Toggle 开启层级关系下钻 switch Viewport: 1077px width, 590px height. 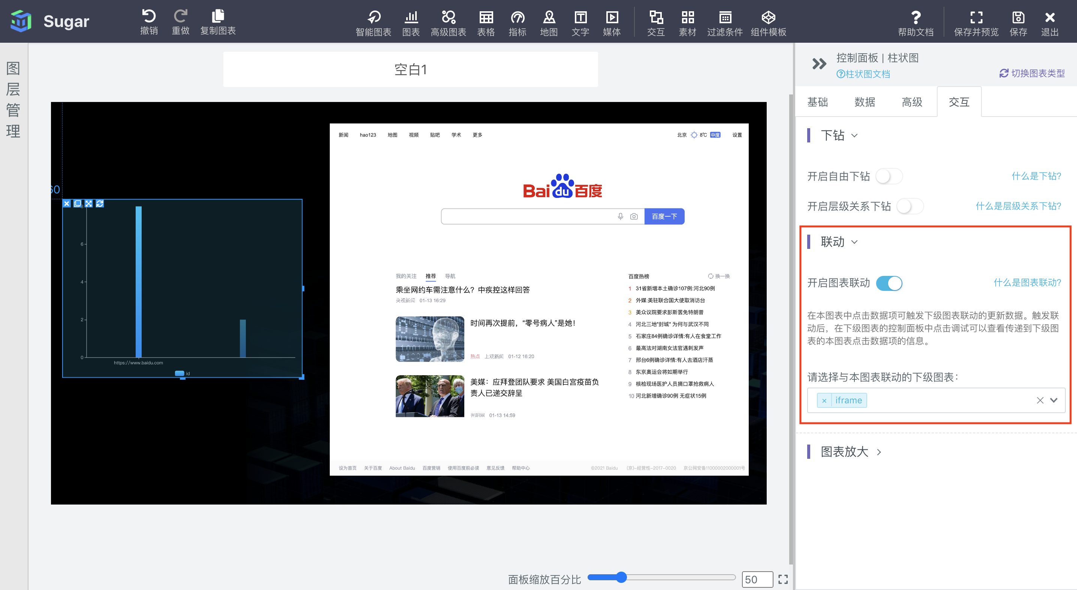910,206
